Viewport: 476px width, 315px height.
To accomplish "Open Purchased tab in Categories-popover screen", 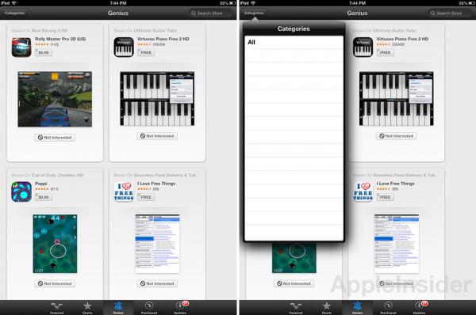I will pos(388,308).
